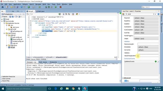
Task: Click the Windows Start button
Action: pyautogui.click(x=3, y=89)
